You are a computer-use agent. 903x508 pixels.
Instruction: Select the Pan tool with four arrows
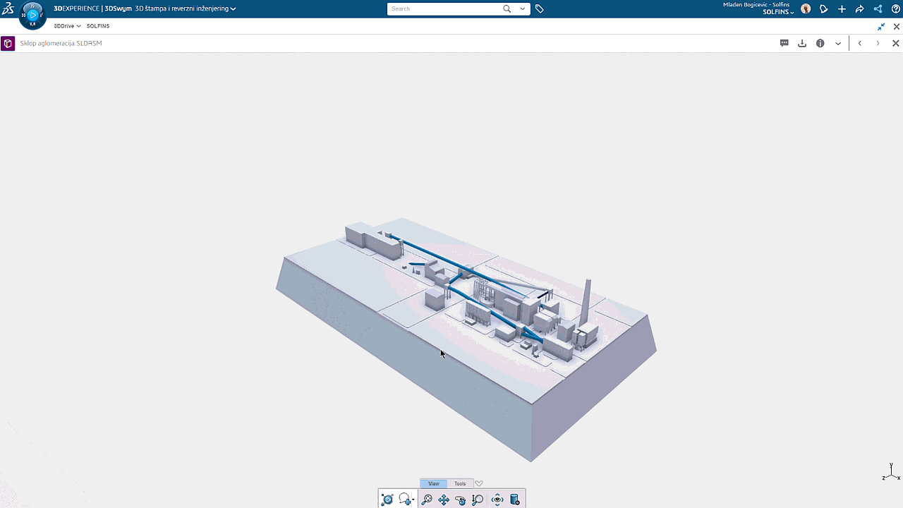point(444,500)
